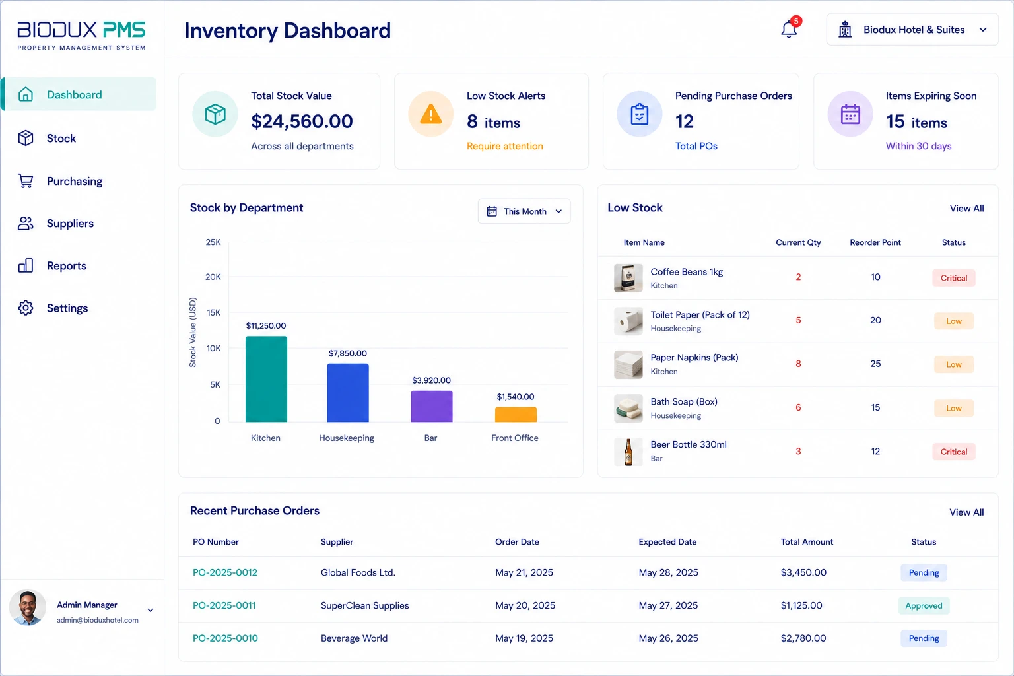Click the Bar purple bar in chart

432,406
